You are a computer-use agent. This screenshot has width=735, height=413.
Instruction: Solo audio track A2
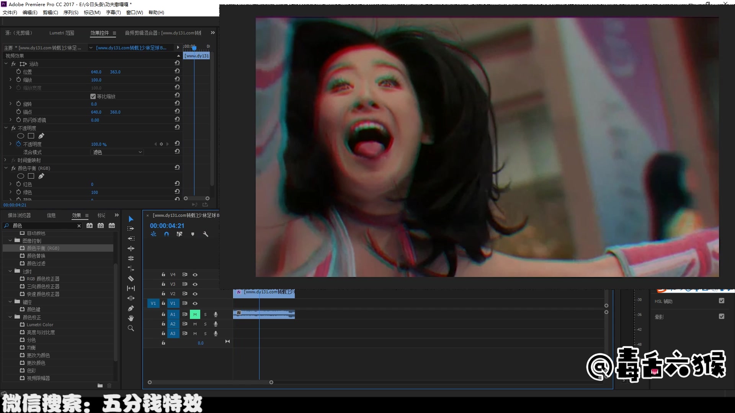(205, 324)
